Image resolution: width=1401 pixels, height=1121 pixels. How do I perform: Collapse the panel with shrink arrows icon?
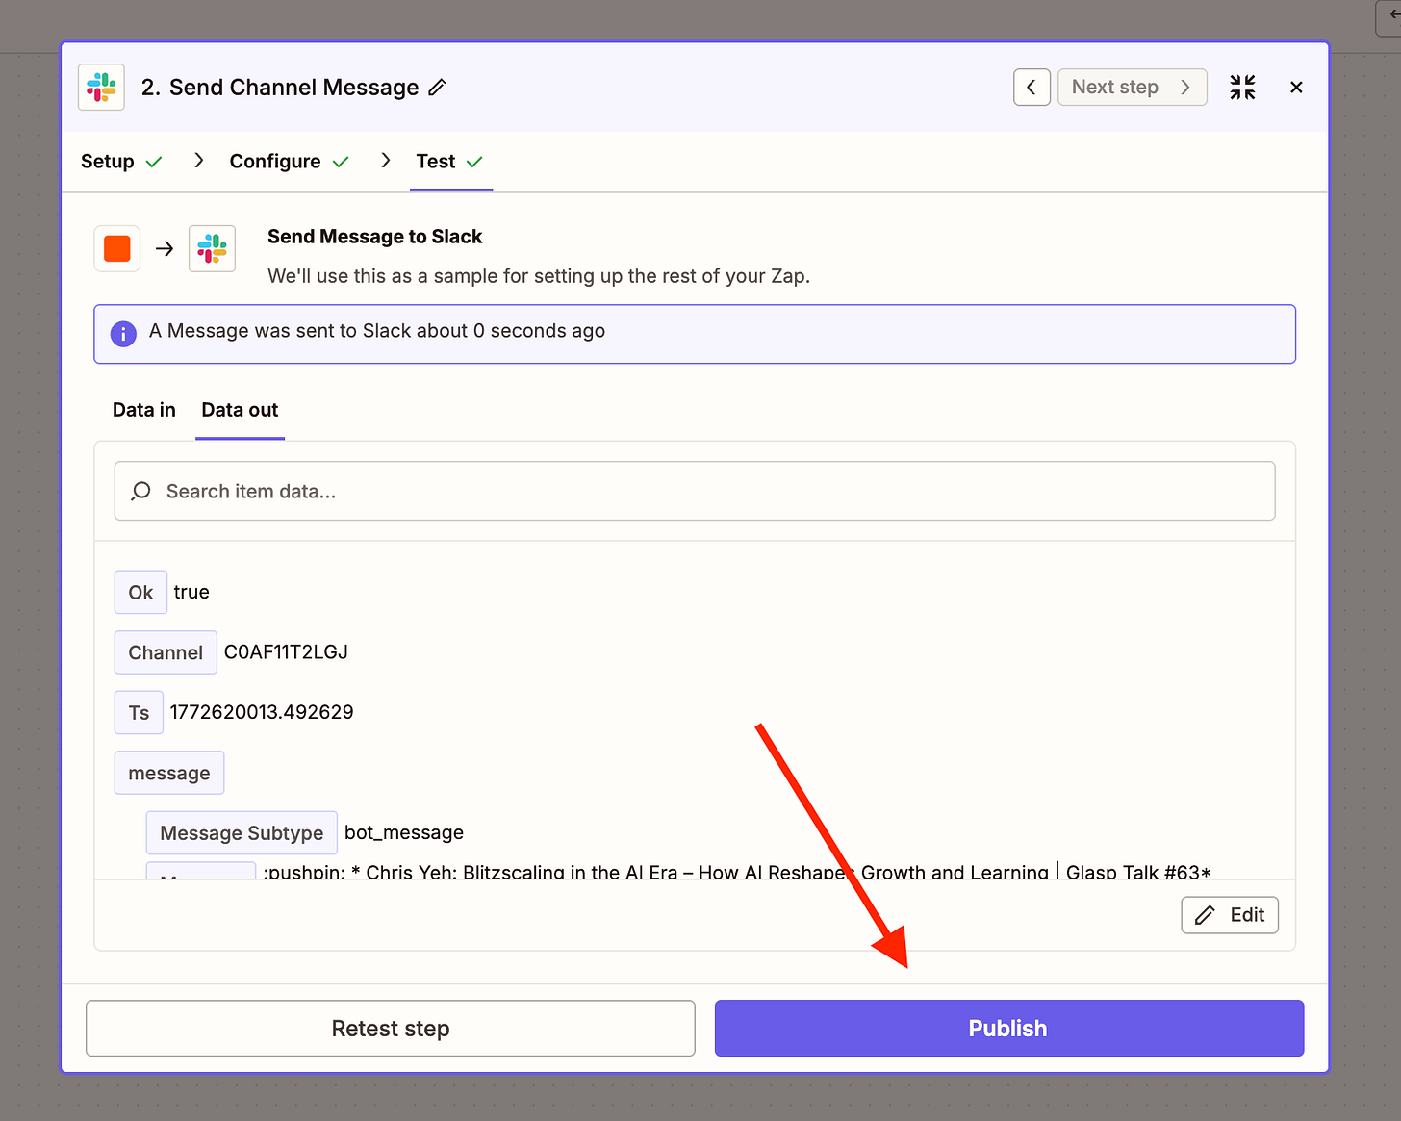click(1242, 88)
